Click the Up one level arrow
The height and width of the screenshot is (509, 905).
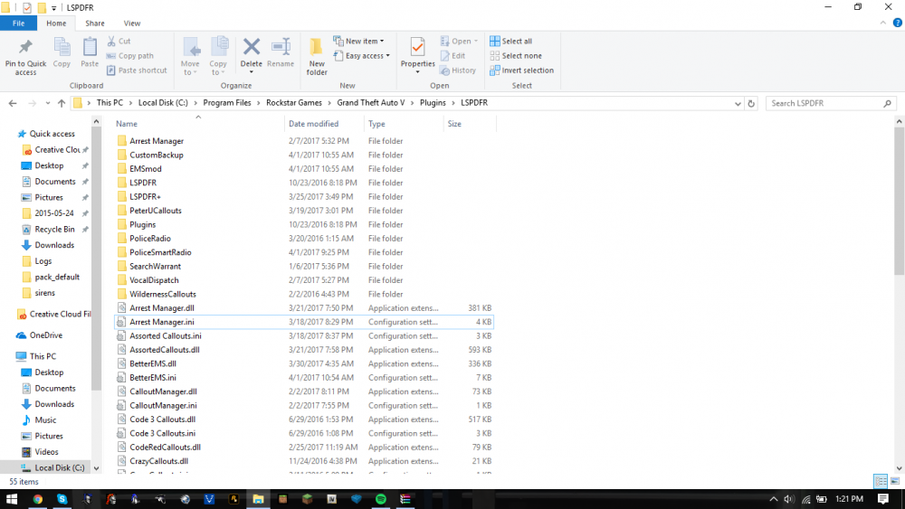click(x=62, y=103)
